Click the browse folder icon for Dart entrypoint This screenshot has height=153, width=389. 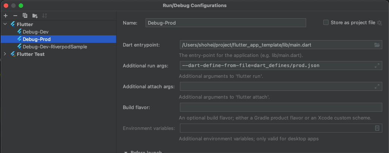[377, 45]
